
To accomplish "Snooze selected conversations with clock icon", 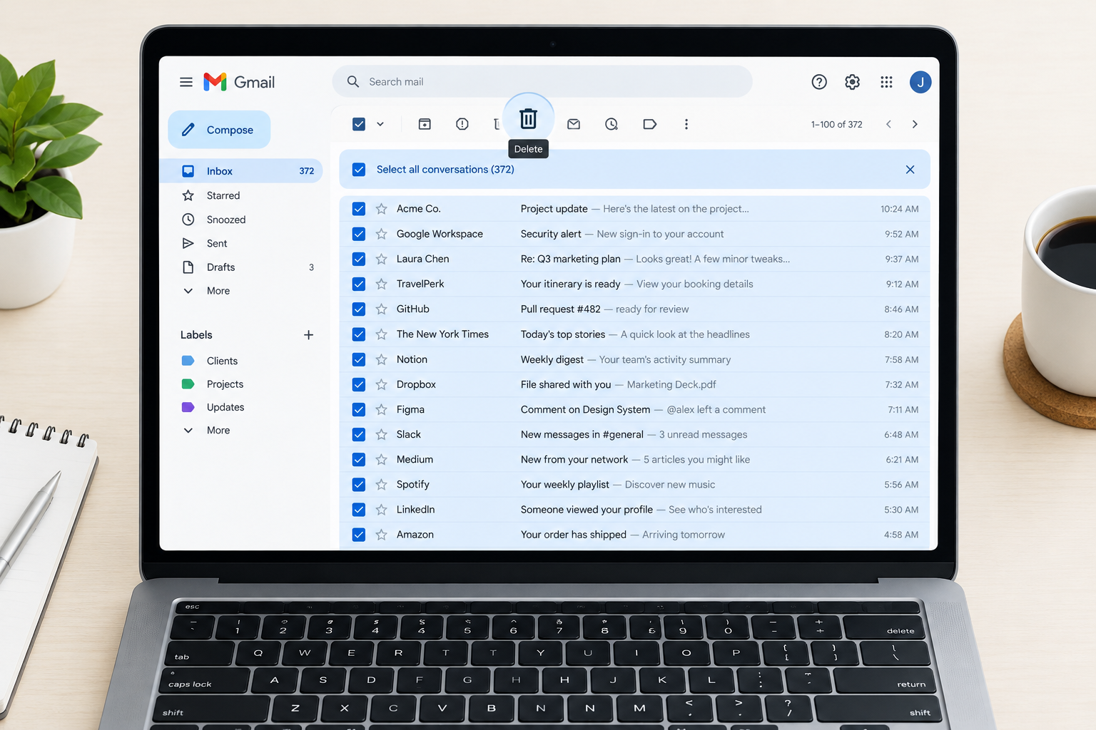I will (x=612, y=124).
